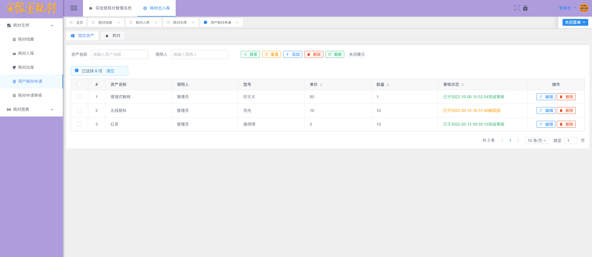Switch to the 实验室耗材管理系统 top tab
Screen dimensions: 592x257
[110, 8]
